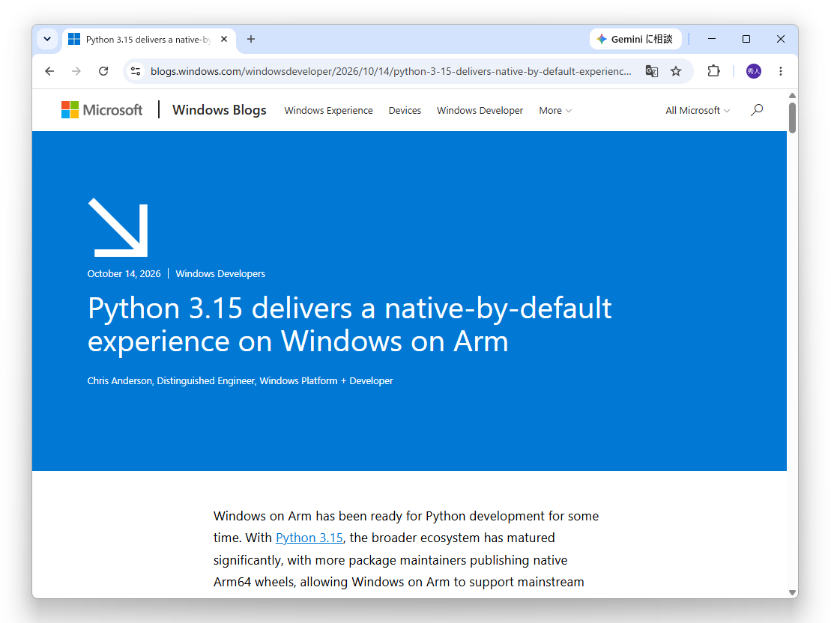Open the Windows Experience menu item

[329, 111]
